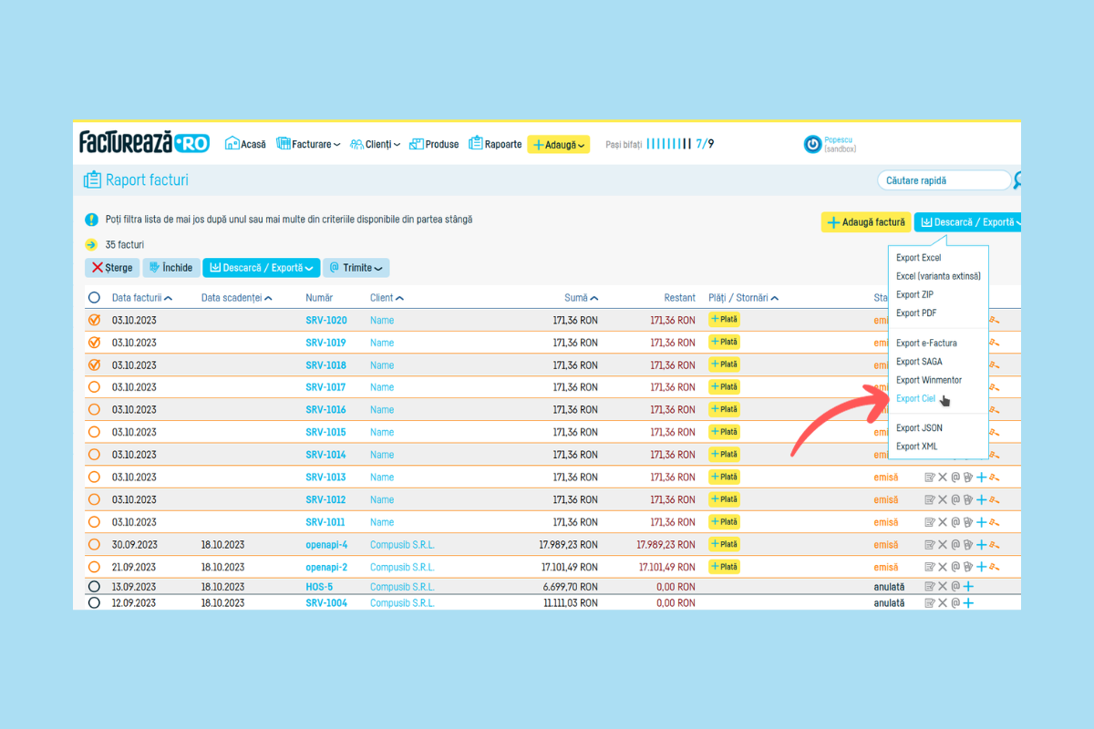The width and height of the screenshot is (1094, 729).
Task: Select the row checkbox for SRV-1017
Action: point(94,387)
